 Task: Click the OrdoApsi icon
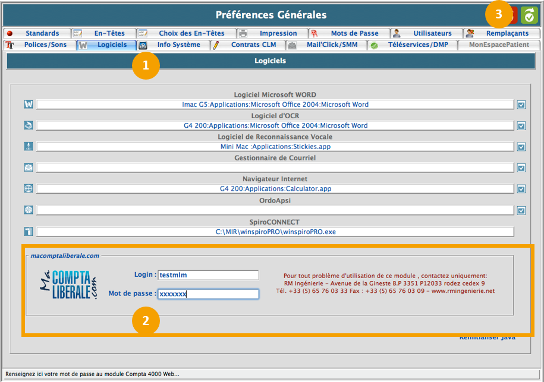point(28,210)
